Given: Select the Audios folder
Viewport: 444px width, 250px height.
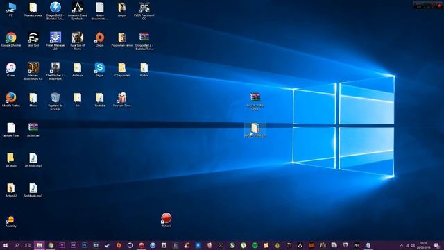Looking at the screenshot, I should (x=144, y=69).
